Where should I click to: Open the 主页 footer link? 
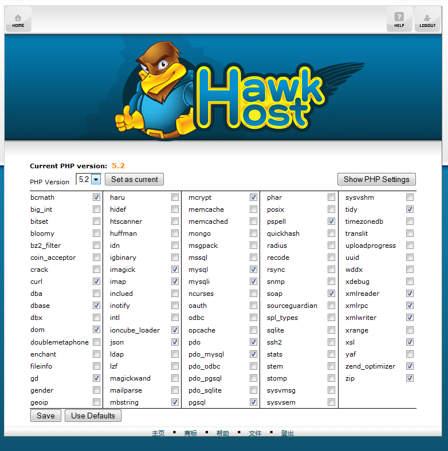[158, 433]
